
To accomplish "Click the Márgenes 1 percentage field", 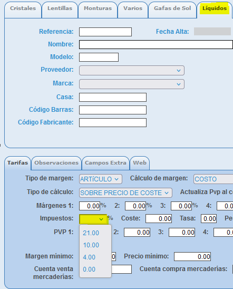I will point(90,206).
